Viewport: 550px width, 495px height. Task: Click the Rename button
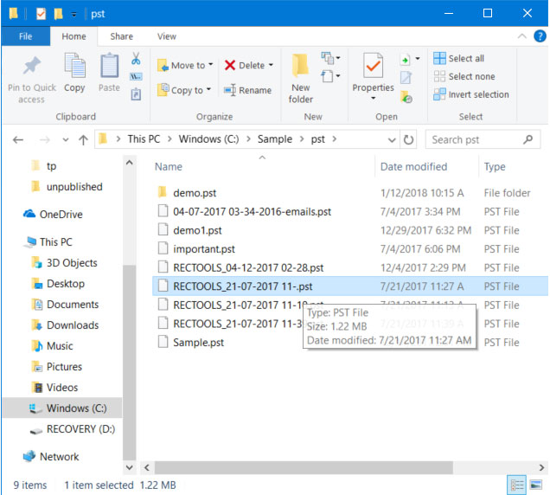coord(247,90)
